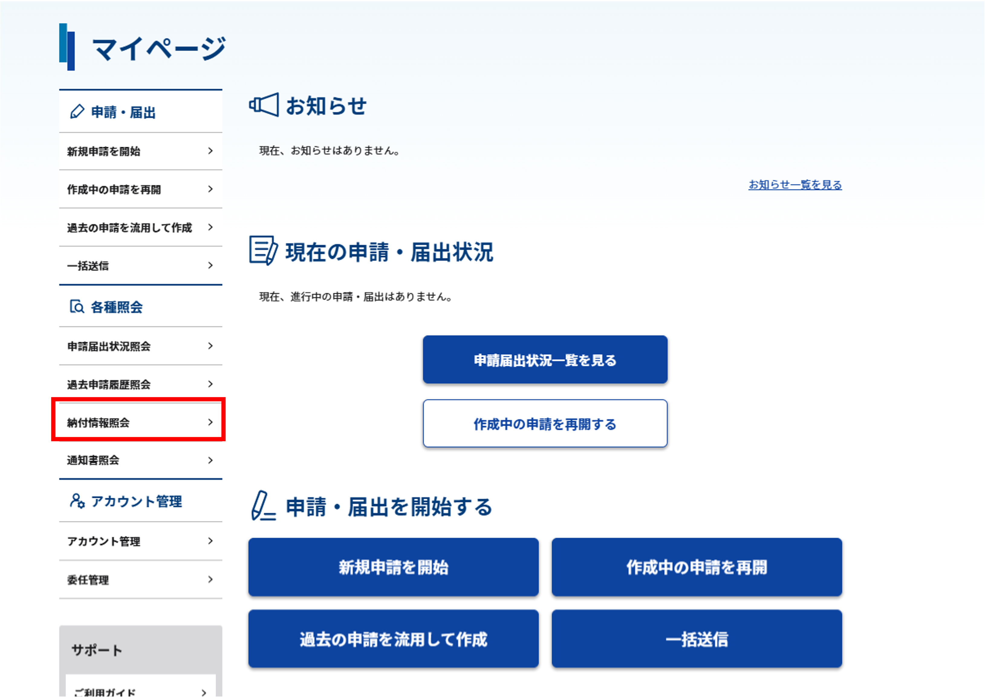985x697 pixels.
Task: Click the 申請・届出 sidebar section heading
Action: (123, 112)
